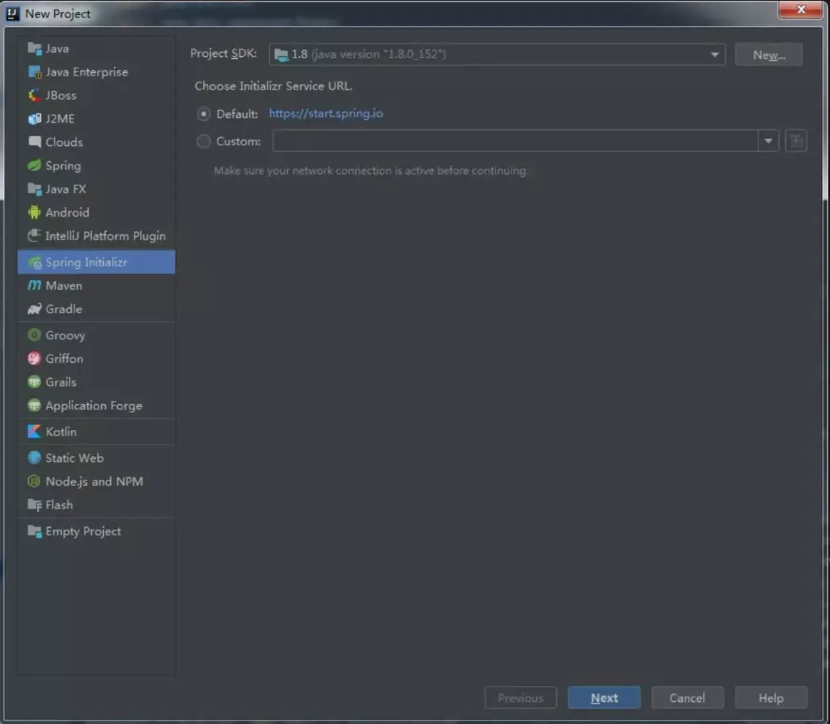Select Node.js and NPM label
This screenshot has height=724, width=830.
coord(94,481)
